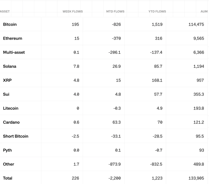Open the Cardano row label
This screenshot has height=184, width=209.
point(11,122)
